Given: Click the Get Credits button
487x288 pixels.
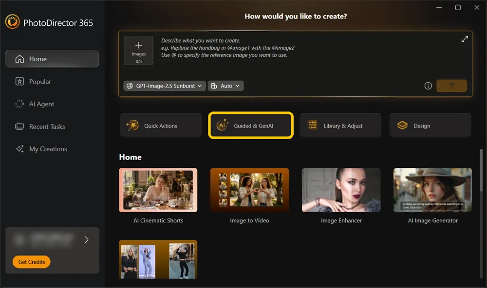Looking at the screenshot, I should (31, 262).
